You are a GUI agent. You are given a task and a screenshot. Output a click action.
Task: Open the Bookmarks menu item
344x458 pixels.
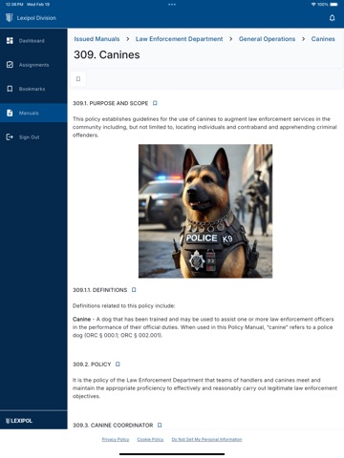point(33,89)
